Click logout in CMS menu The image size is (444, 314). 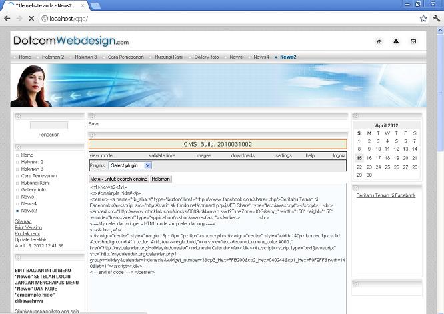point(339,155)
